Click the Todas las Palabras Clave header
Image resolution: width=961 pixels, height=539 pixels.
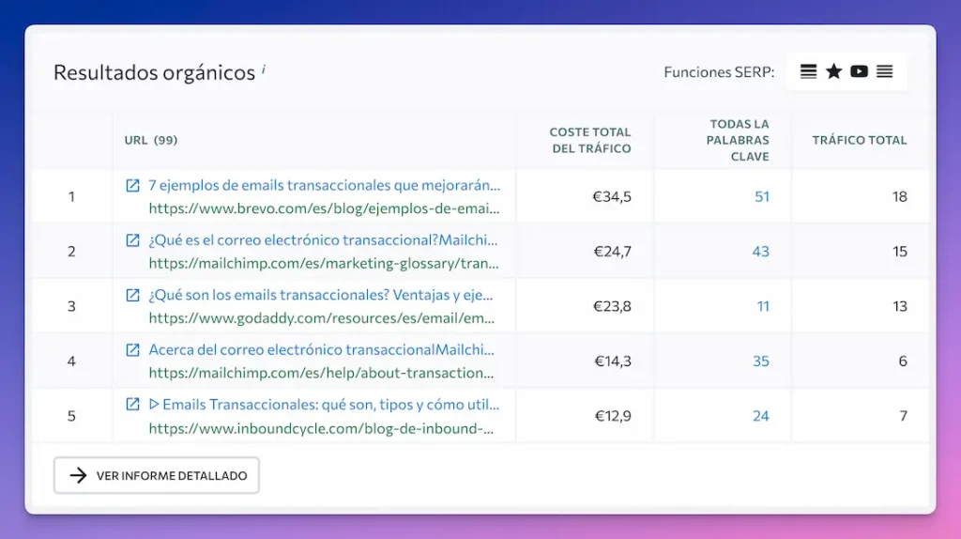click(740, 140)
